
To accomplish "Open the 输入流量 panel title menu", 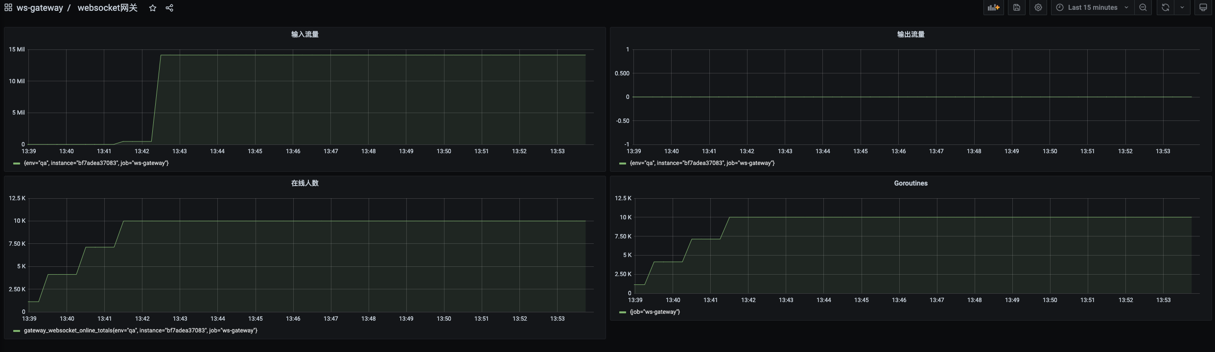I will click(x=305, y=34).
